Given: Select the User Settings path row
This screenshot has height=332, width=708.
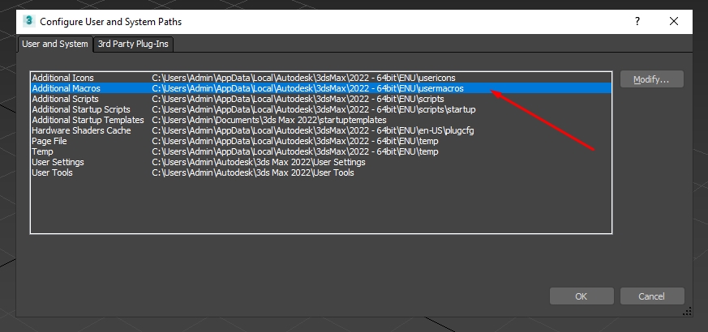Looking at the screenshot, I should (58, 162).
